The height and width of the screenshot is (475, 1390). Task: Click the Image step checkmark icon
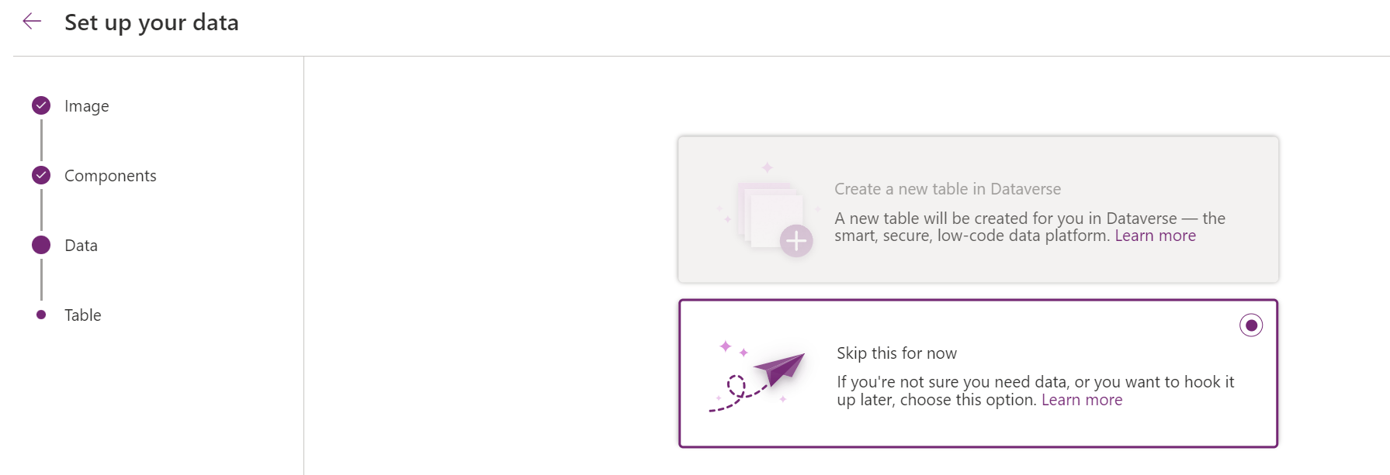40,105
